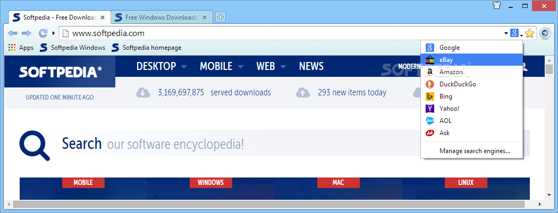558x213 pixels.
Task: Choose Amazon from search engine menu
Action: pyautogui.click(x=471, y=72)
